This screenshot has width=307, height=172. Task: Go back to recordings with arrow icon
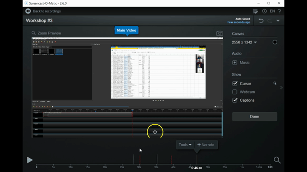pos(28,11)
